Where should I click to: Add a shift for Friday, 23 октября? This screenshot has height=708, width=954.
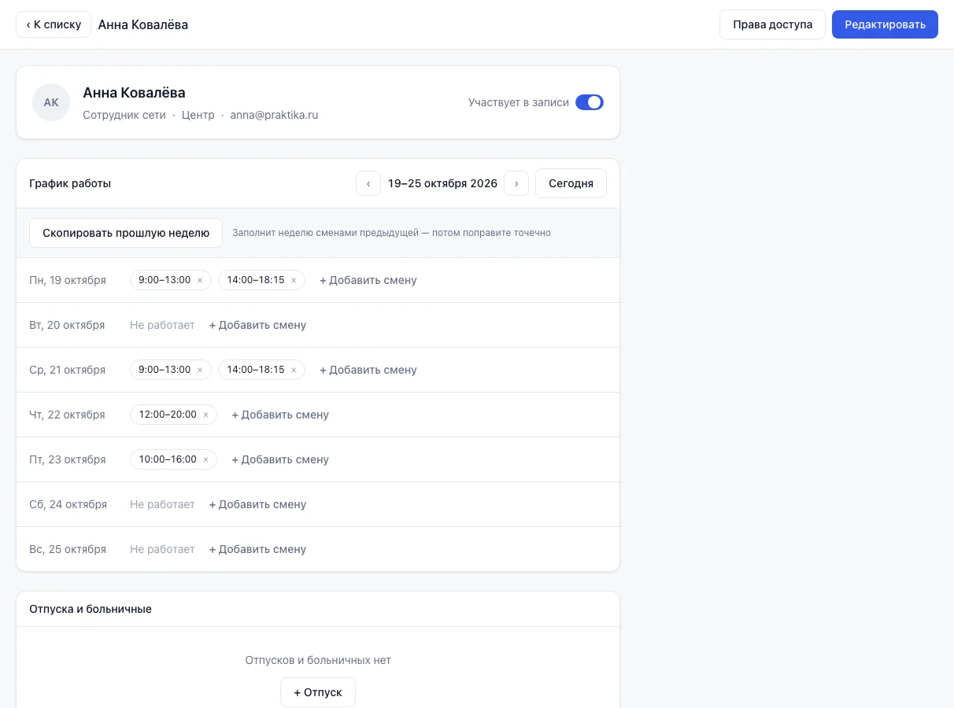(280, 459)
